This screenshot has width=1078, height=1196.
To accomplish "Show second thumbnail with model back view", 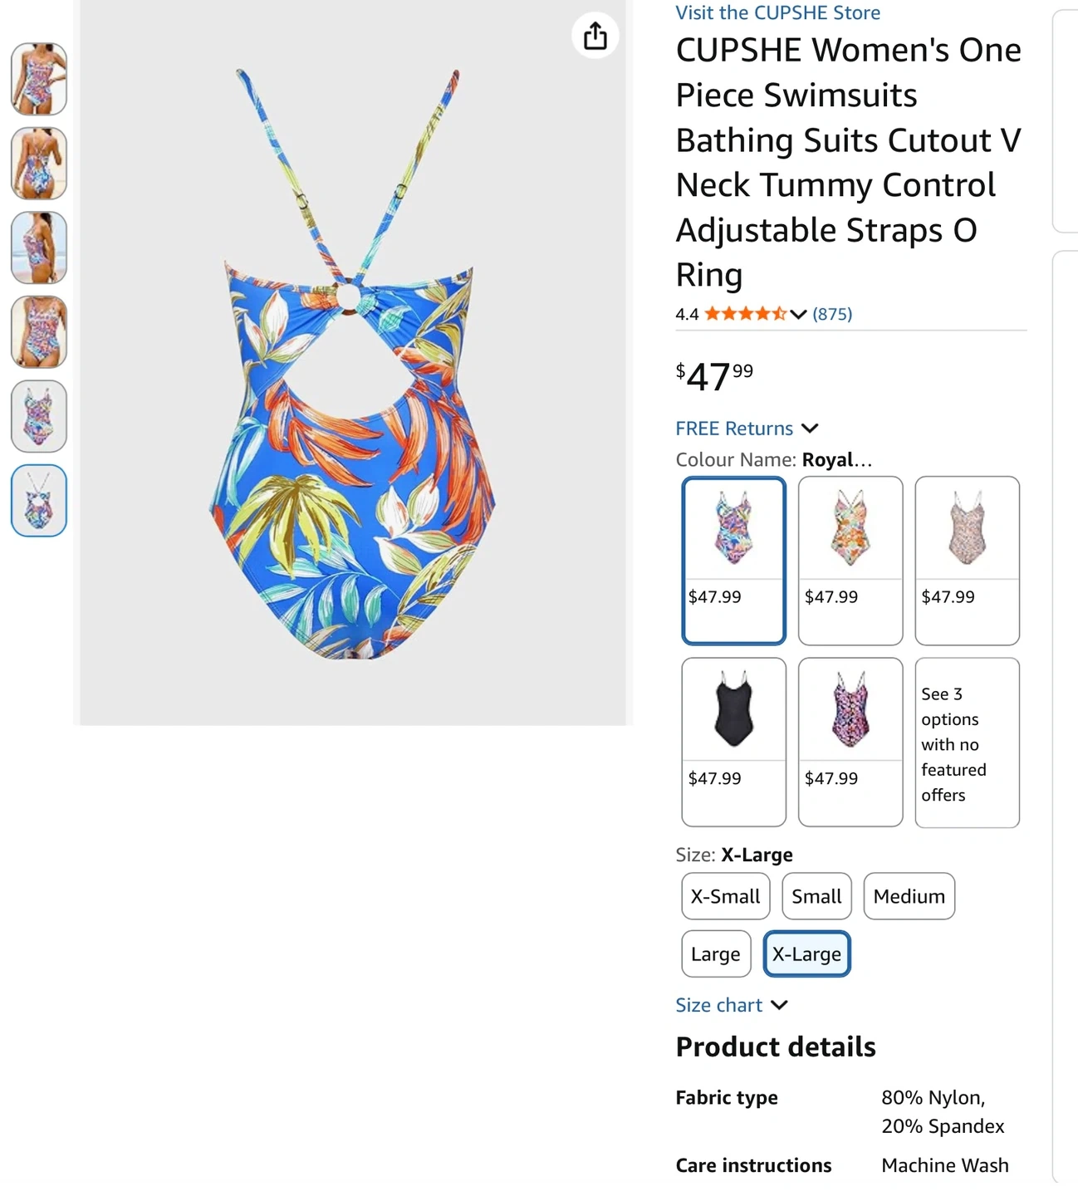I will pyautogui.click(x=39, y=164).
